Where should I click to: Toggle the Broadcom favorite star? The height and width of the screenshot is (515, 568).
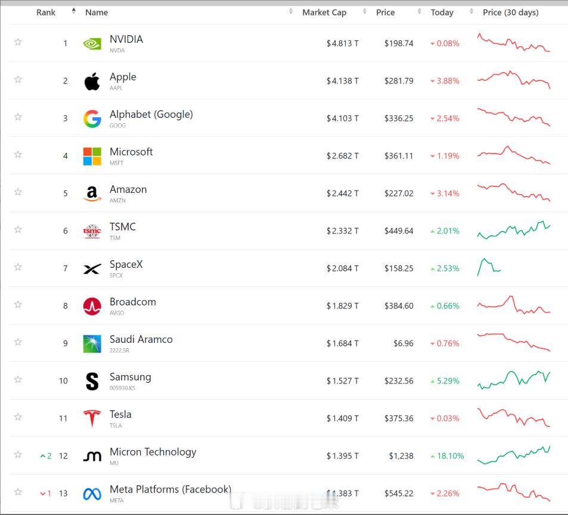[18, 304]
